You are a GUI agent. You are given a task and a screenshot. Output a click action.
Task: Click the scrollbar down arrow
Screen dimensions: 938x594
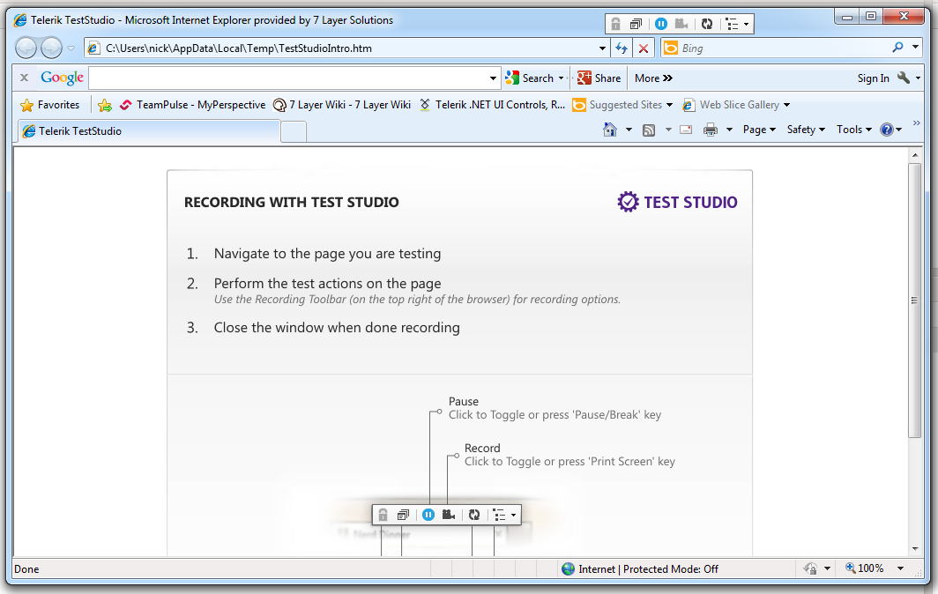[915, 548]
